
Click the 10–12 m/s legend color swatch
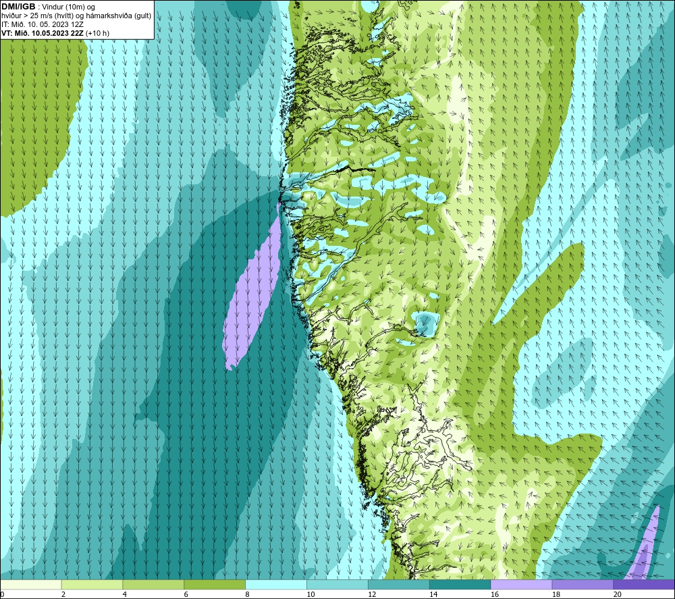(337, 584)
